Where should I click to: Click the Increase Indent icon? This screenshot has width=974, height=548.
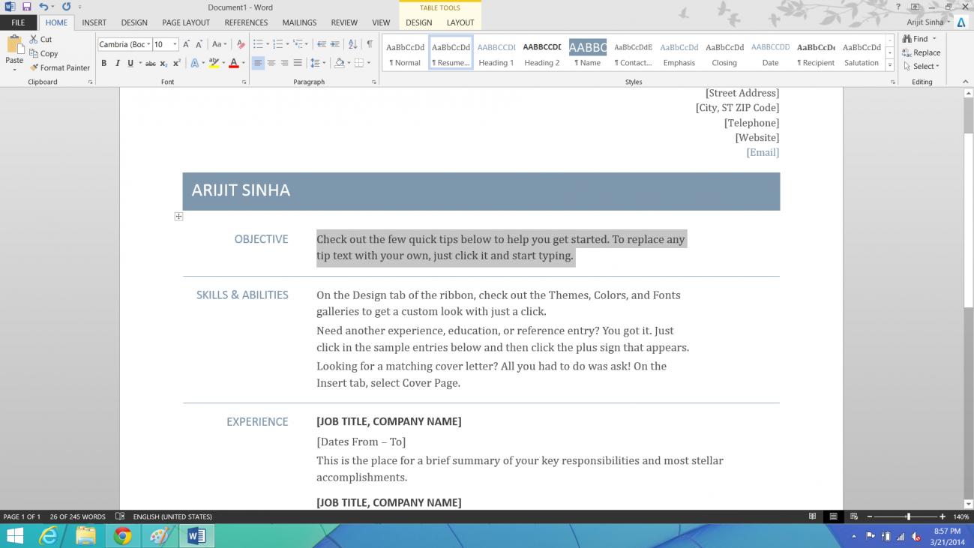[334, 44]
